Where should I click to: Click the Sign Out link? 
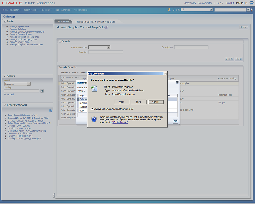point(230,3)
